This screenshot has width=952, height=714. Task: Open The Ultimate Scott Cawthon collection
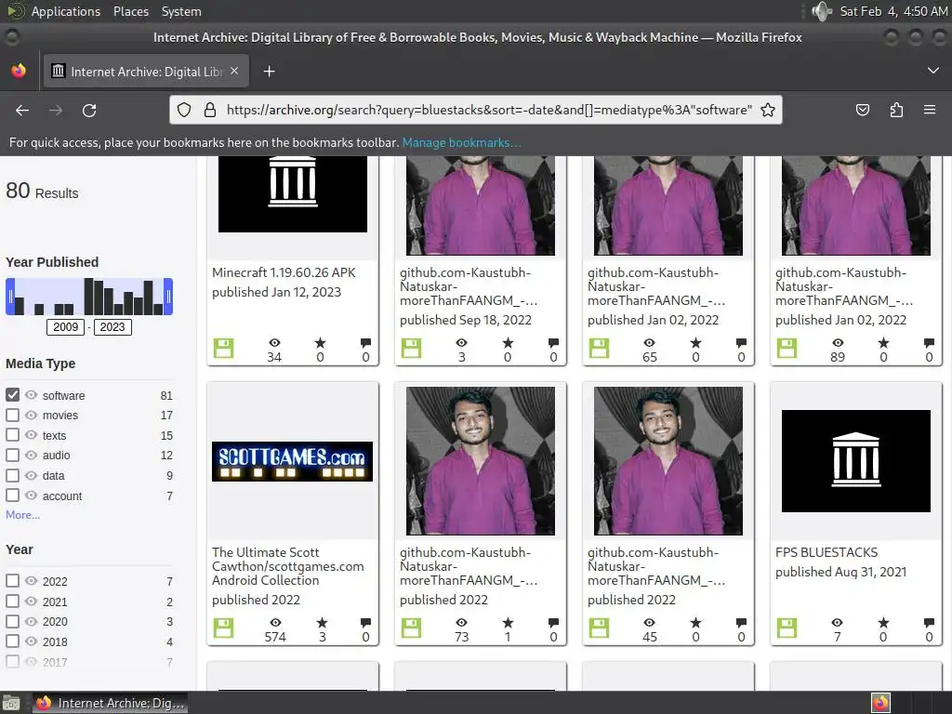coord(288,566)
